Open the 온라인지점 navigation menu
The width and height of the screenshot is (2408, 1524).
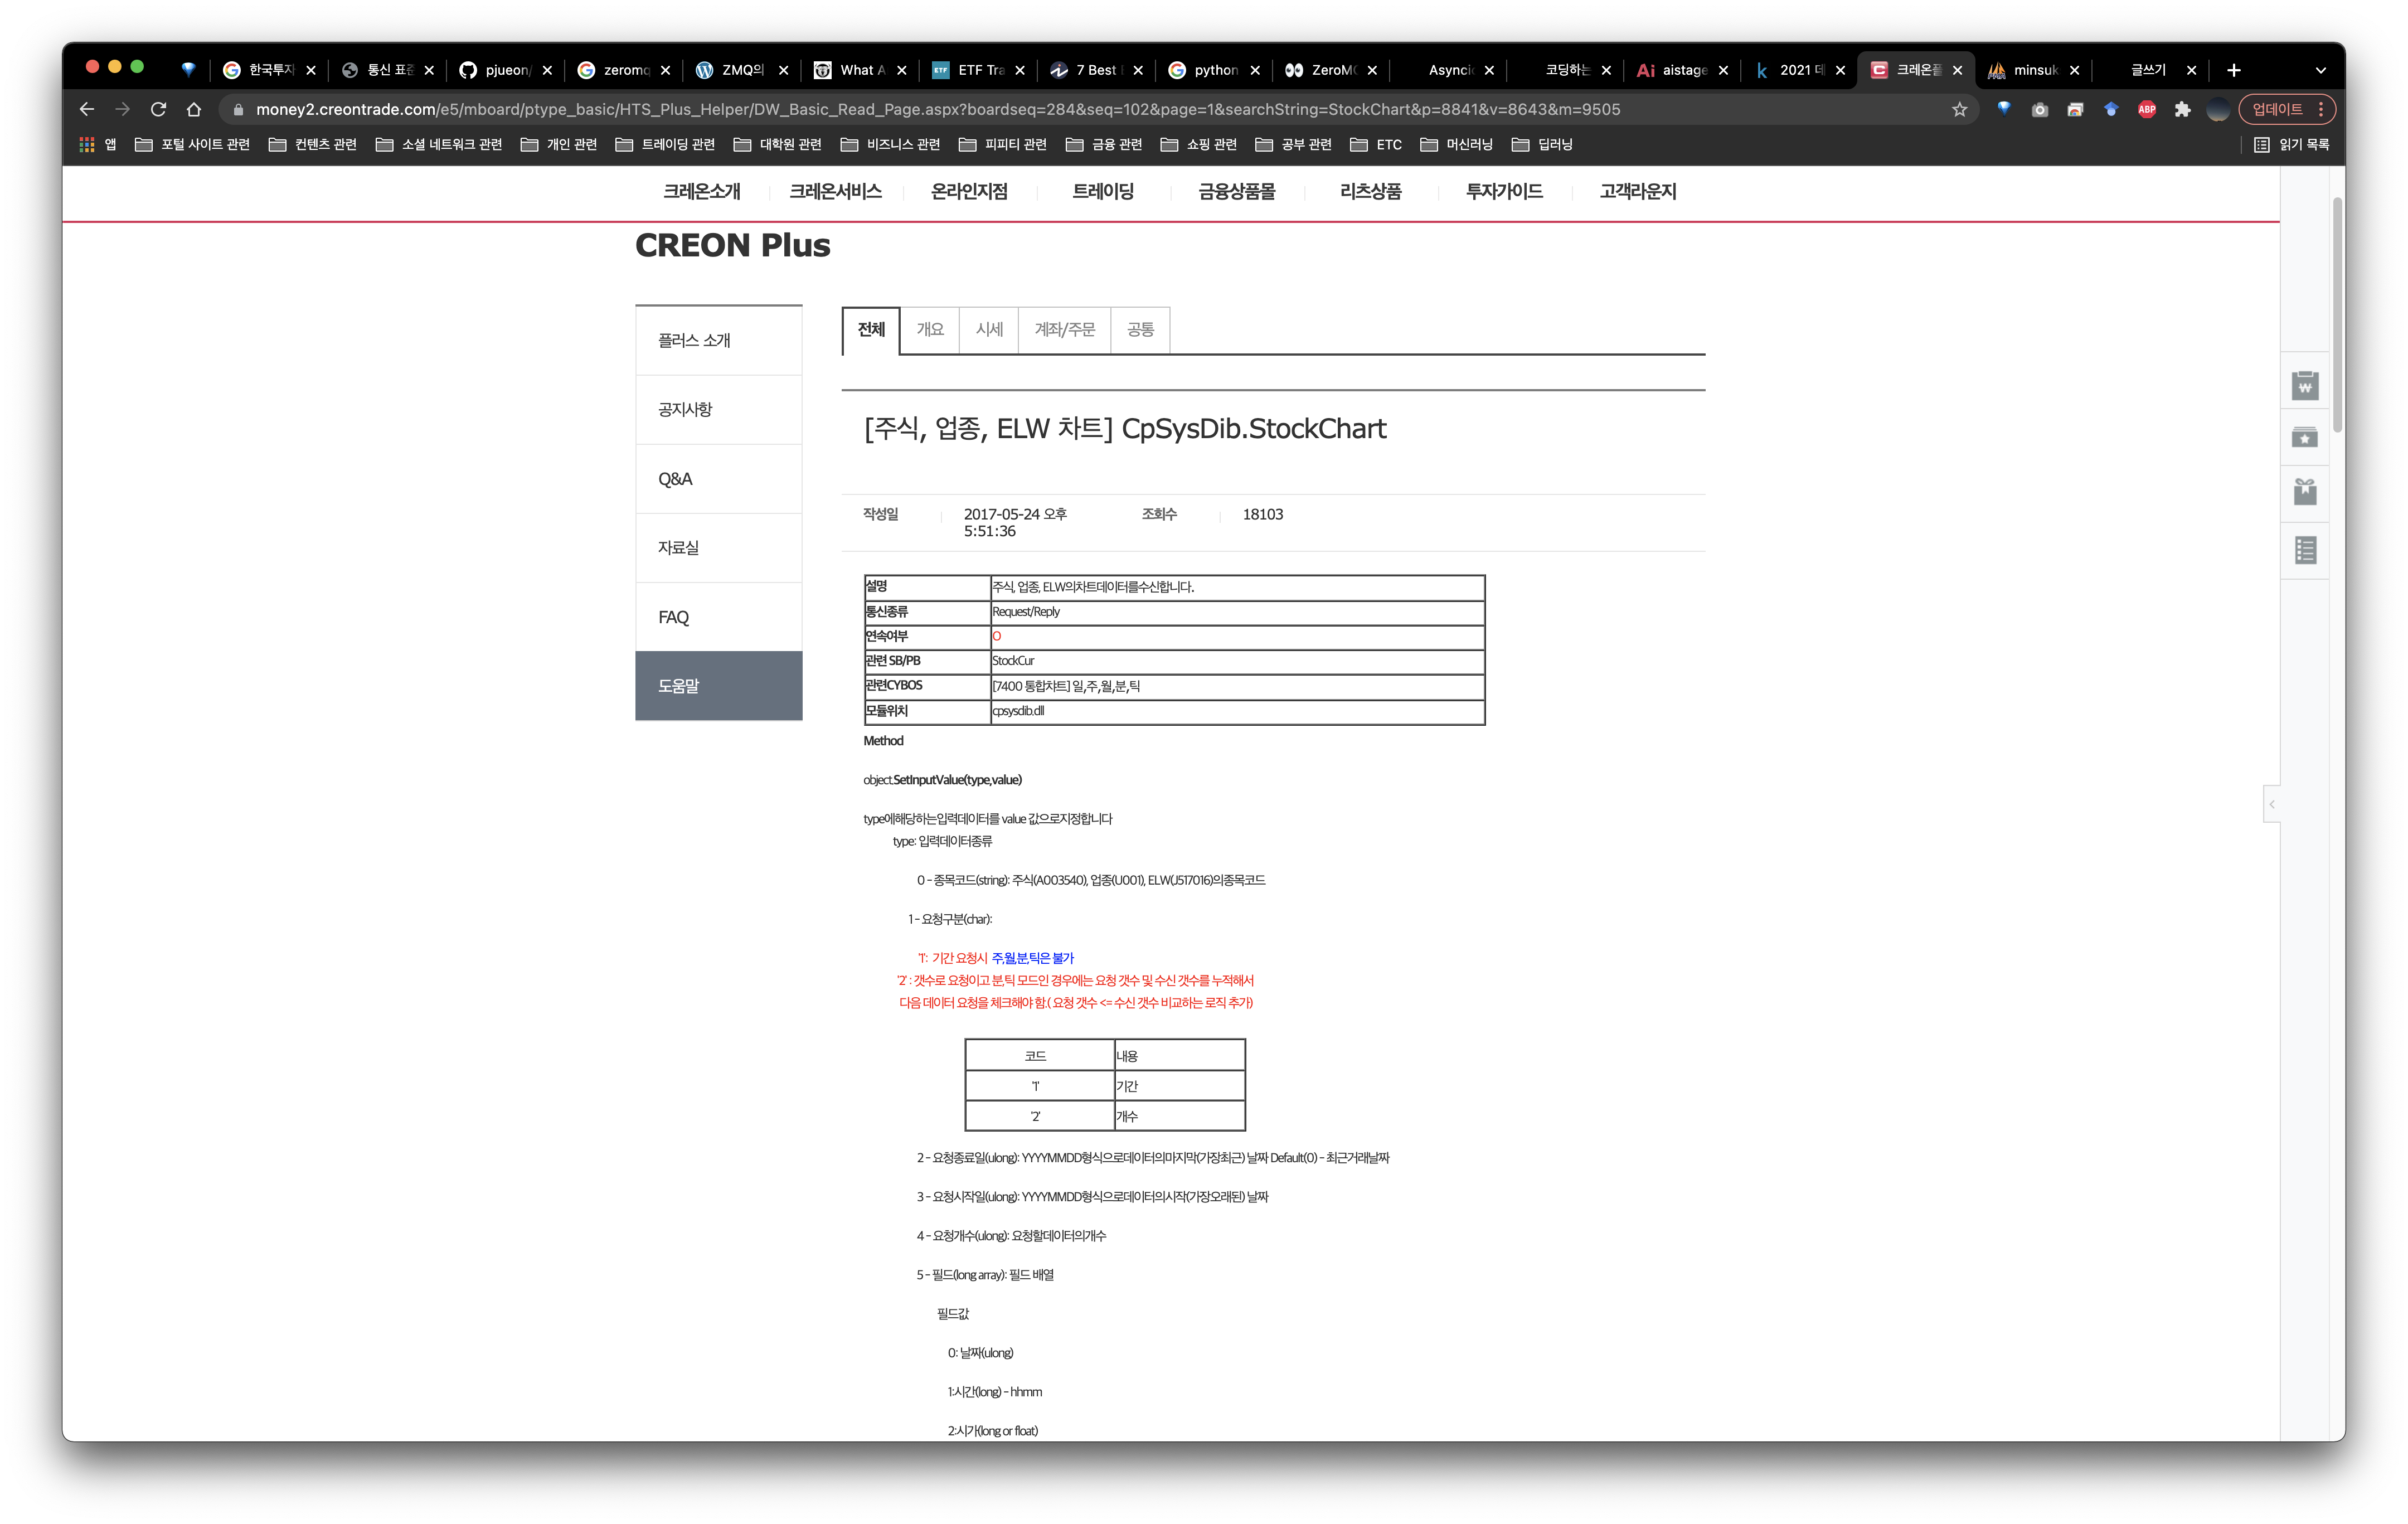[969, 191]
